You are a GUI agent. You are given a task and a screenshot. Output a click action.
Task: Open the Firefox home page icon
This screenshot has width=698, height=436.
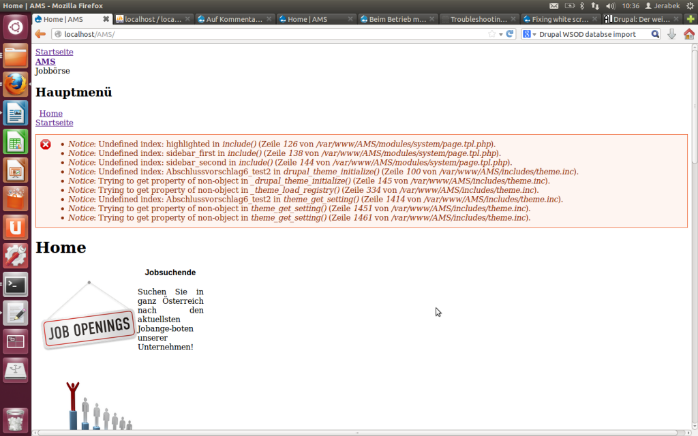(688, 34)
